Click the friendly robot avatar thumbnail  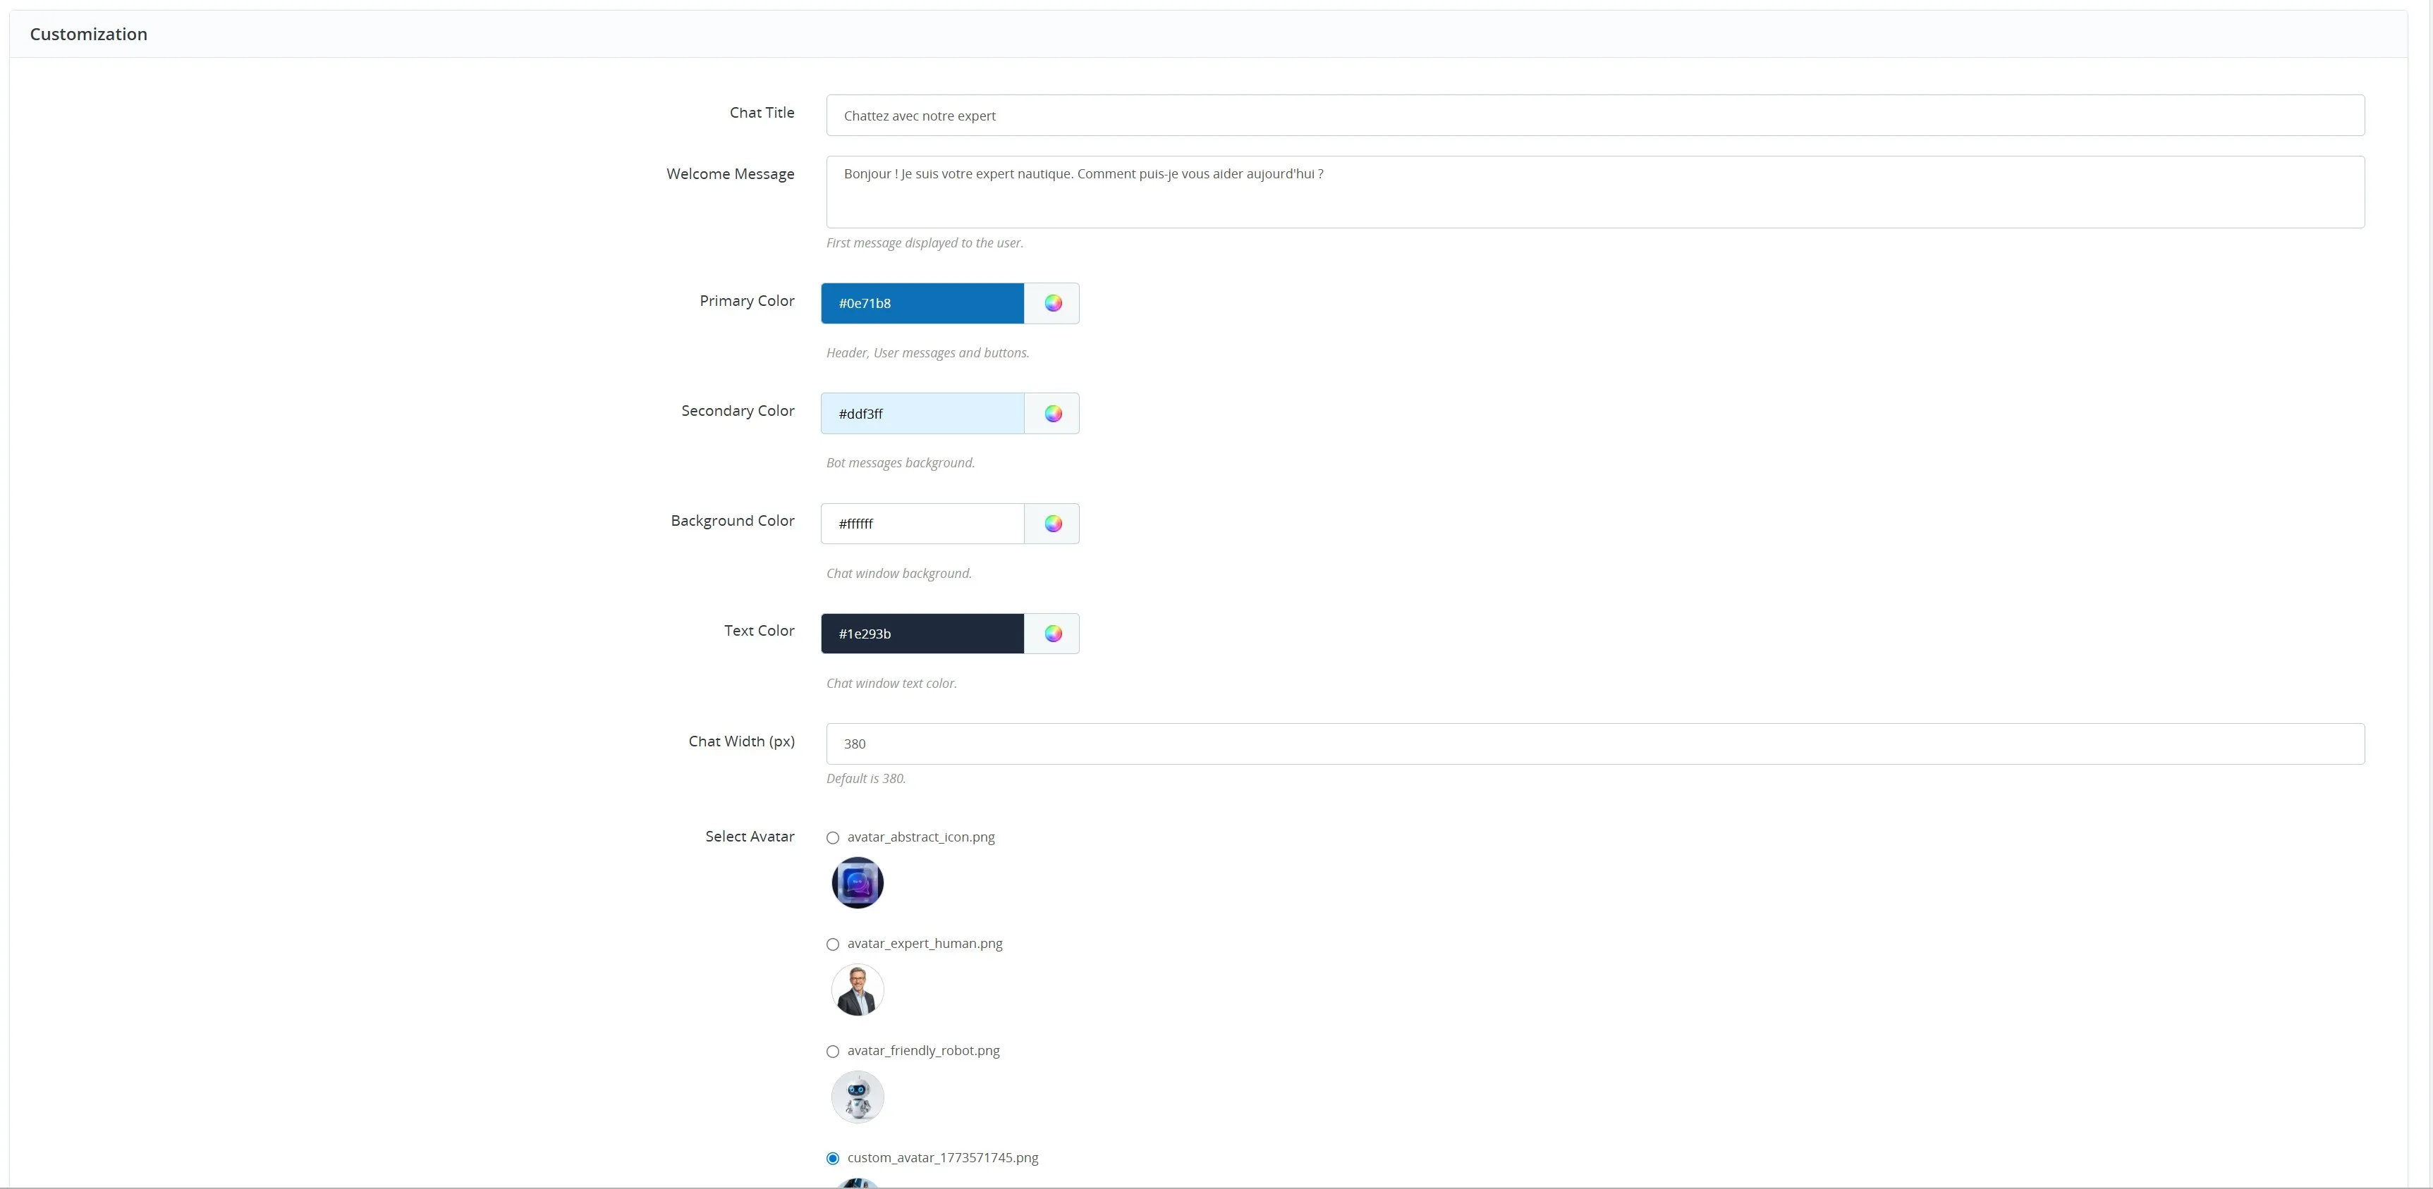tap(858, 1097)
